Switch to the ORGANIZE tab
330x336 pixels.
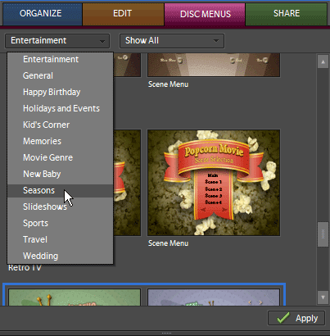42,14
